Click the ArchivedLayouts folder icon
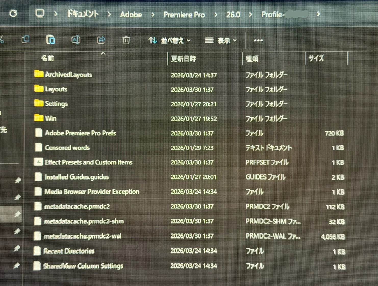Viewport: 378px width, 286px height. pyautogui.click(x=39, y=74)
